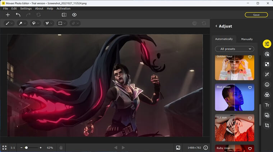Open the crop and rotate tool

pyautogui.click(x=267, y=125)
